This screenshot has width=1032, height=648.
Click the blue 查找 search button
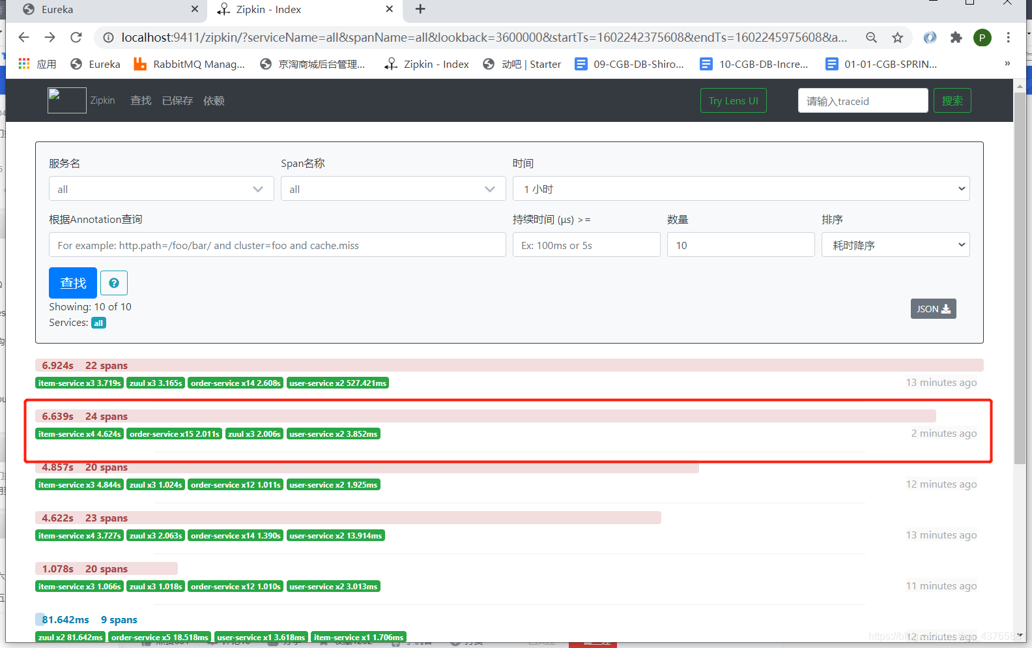tap(73, 283)
